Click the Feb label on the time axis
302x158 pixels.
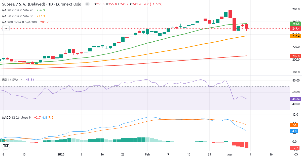coord(147,154)
